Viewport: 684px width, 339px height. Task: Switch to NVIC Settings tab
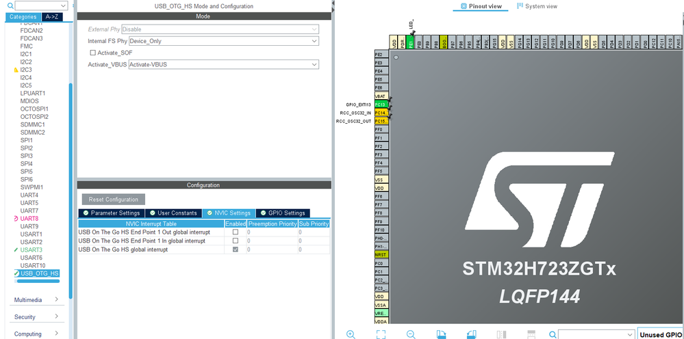click(229, 213)
